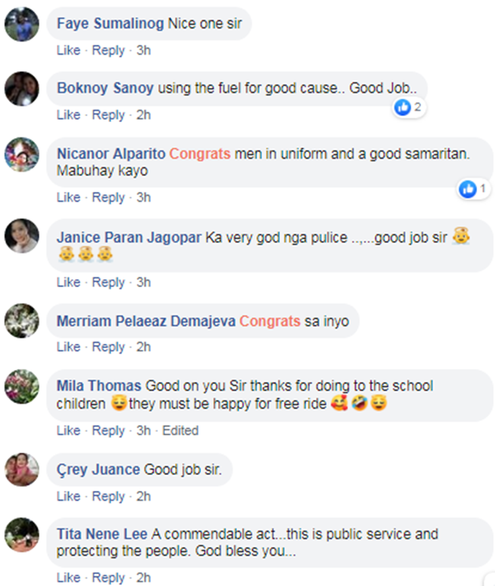Show edit history via Edited label

[180, 430]
